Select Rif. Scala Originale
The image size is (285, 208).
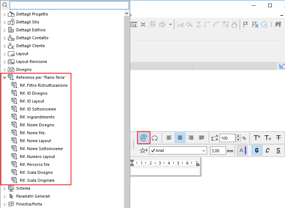37,180
